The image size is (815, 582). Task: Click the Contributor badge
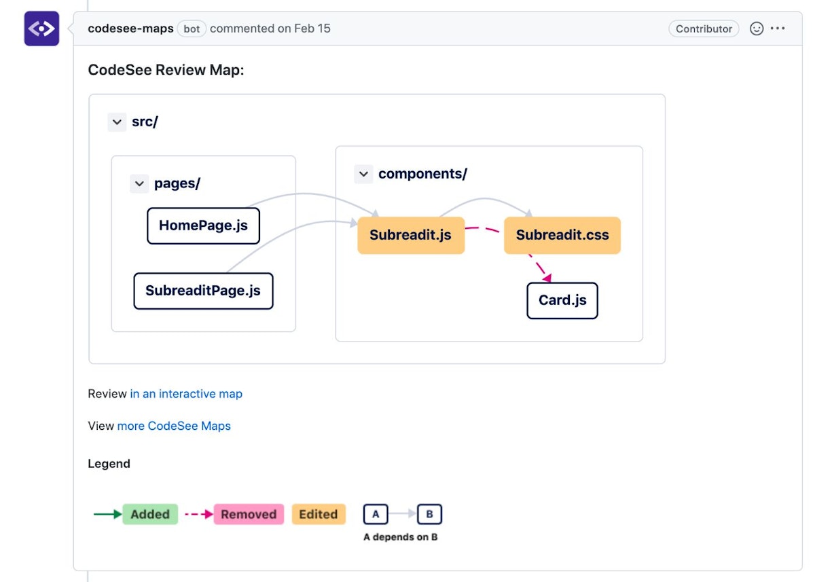pyautogui.click(x=704, y=29)
